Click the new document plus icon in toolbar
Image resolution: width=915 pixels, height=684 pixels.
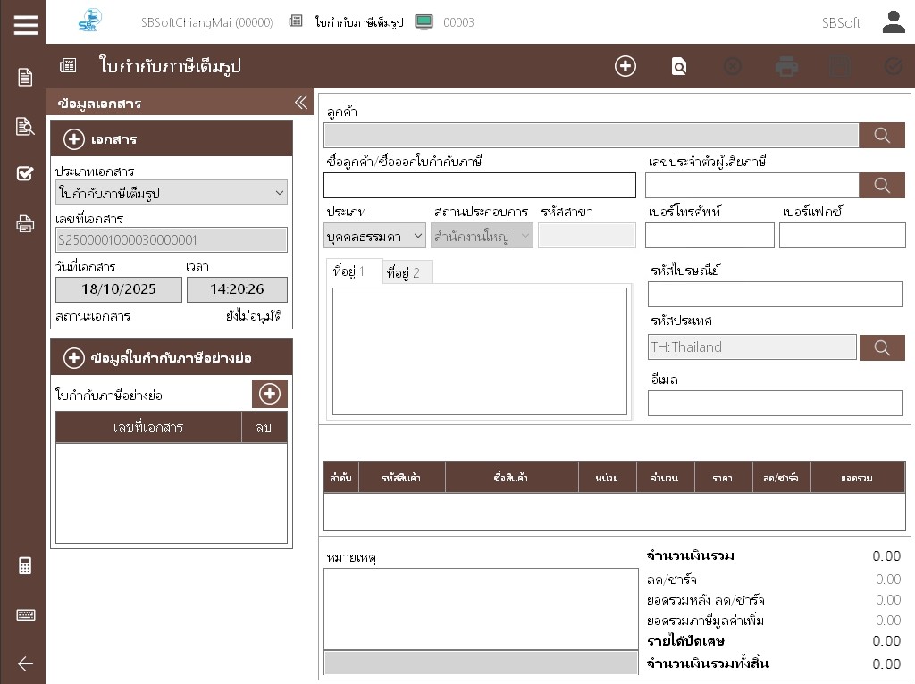tap(625, 66)
